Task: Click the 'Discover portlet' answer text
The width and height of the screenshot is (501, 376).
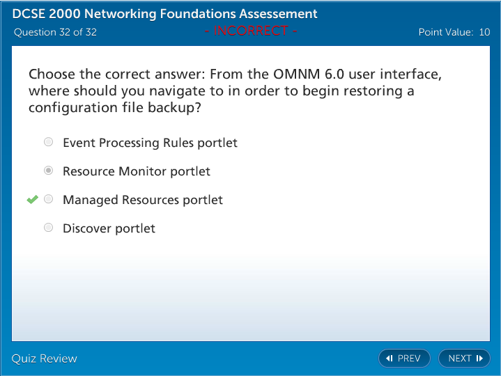Action: [109, 228]
